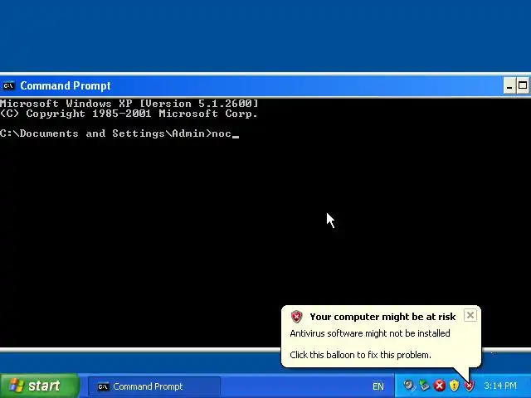Viewport: 531px width, 398px height.
Task: Click the speaker device tray icon
Action: point(409,386)
